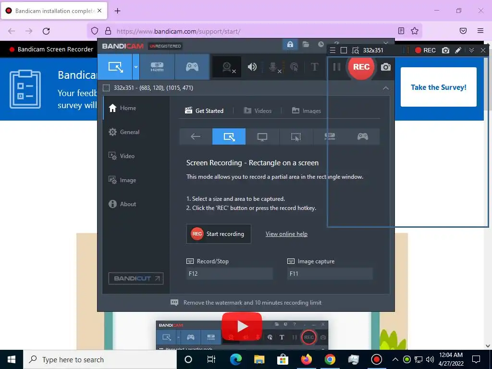Click the Bandicam lock icon in title bar
This screenshot has width=492, height=369.
[290, 45]
